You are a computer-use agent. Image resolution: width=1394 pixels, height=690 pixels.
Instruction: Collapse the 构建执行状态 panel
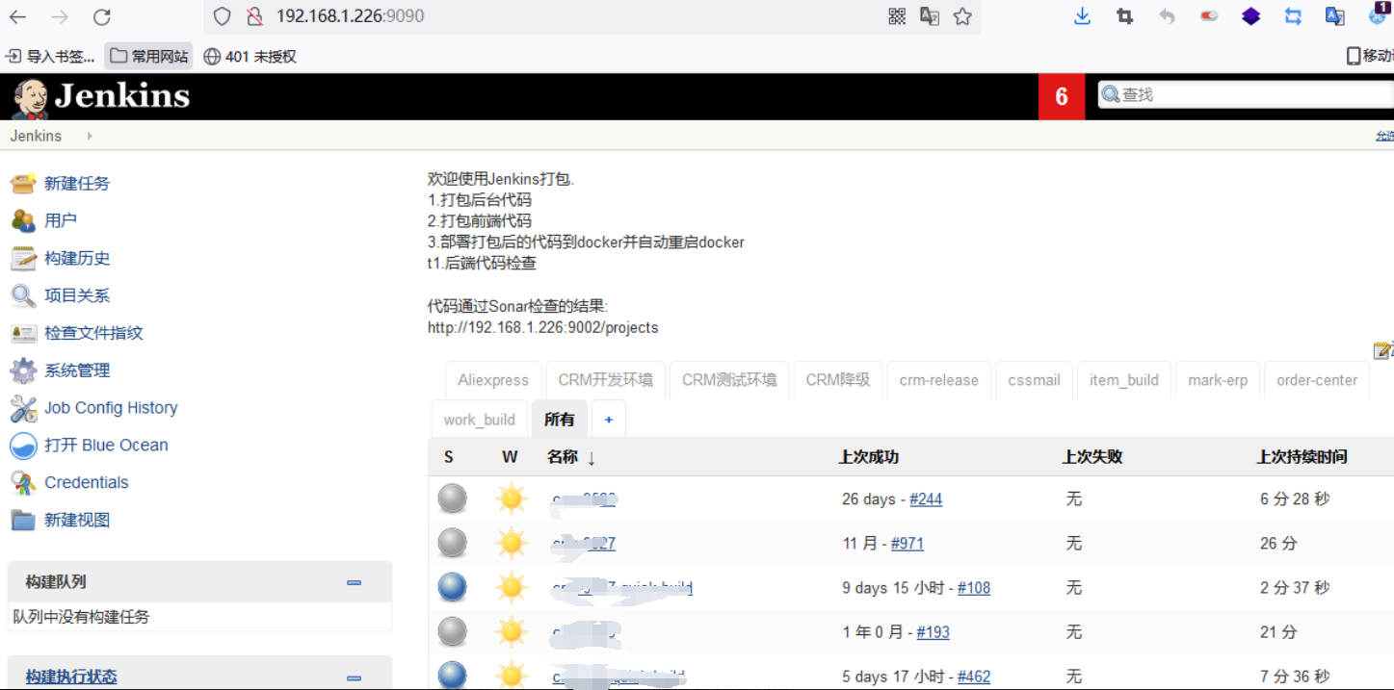click(x=354, y=677)
